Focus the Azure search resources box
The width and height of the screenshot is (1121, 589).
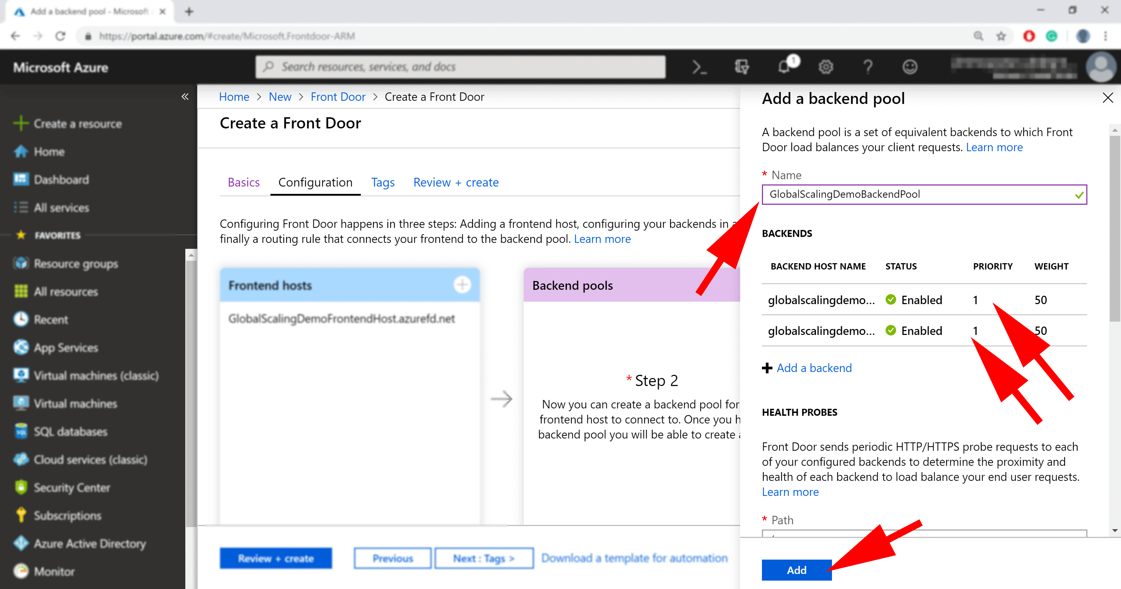coord(460,66)
